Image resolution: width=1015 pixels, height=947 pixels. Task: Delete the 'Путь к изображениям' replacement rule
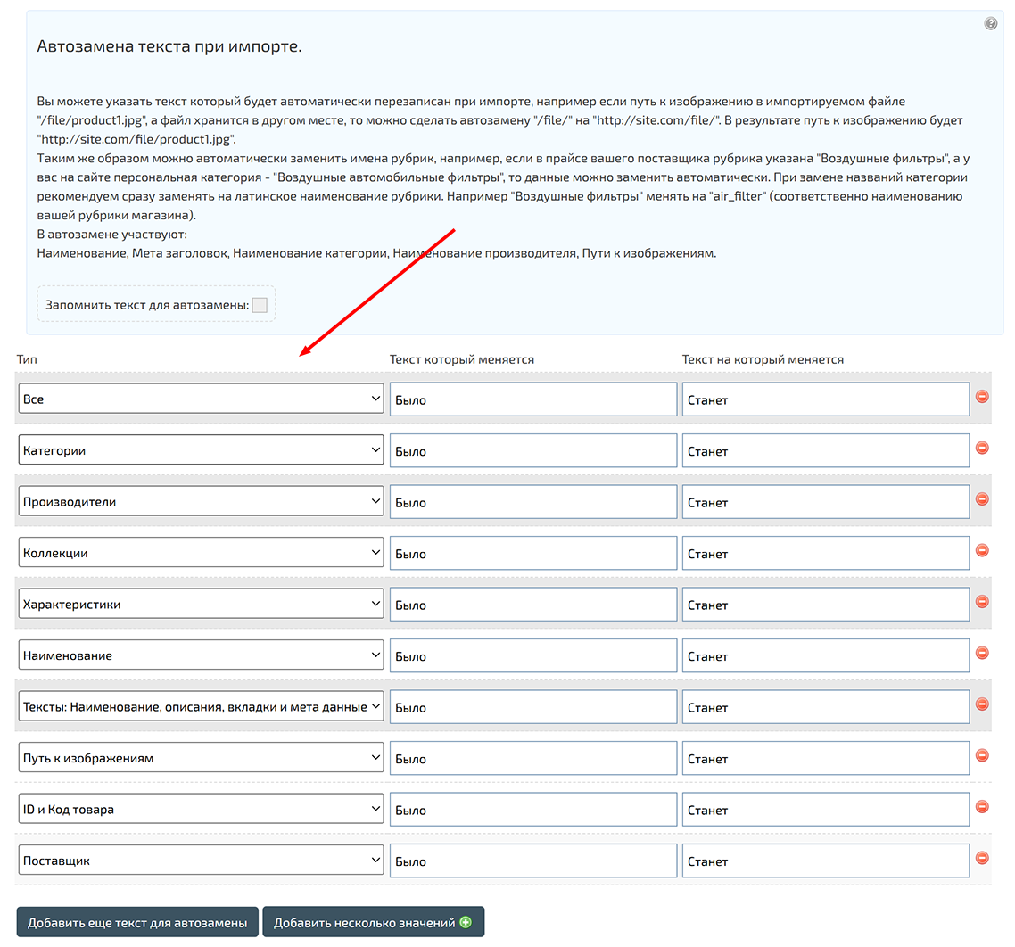click(x=981, y=758)
